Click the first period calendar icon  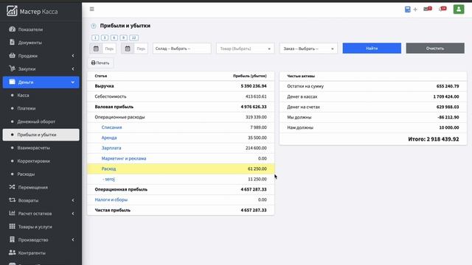click(96, 49)
